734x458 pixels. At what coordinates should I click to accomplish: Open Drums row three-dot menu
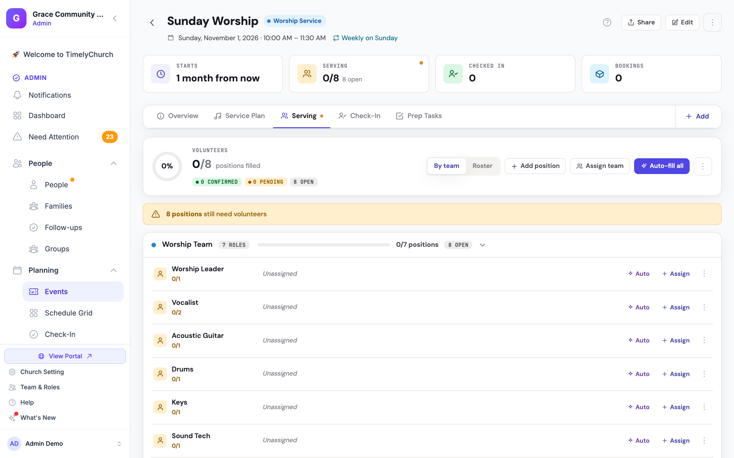(x=704, y=374)
